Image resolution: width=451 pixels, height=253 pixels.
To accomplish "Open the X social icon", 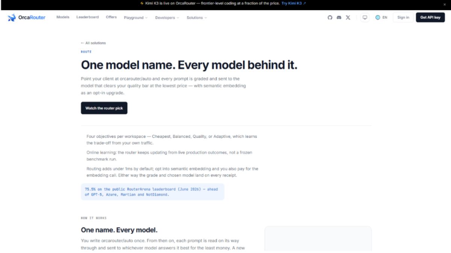I will coord(348,18).
